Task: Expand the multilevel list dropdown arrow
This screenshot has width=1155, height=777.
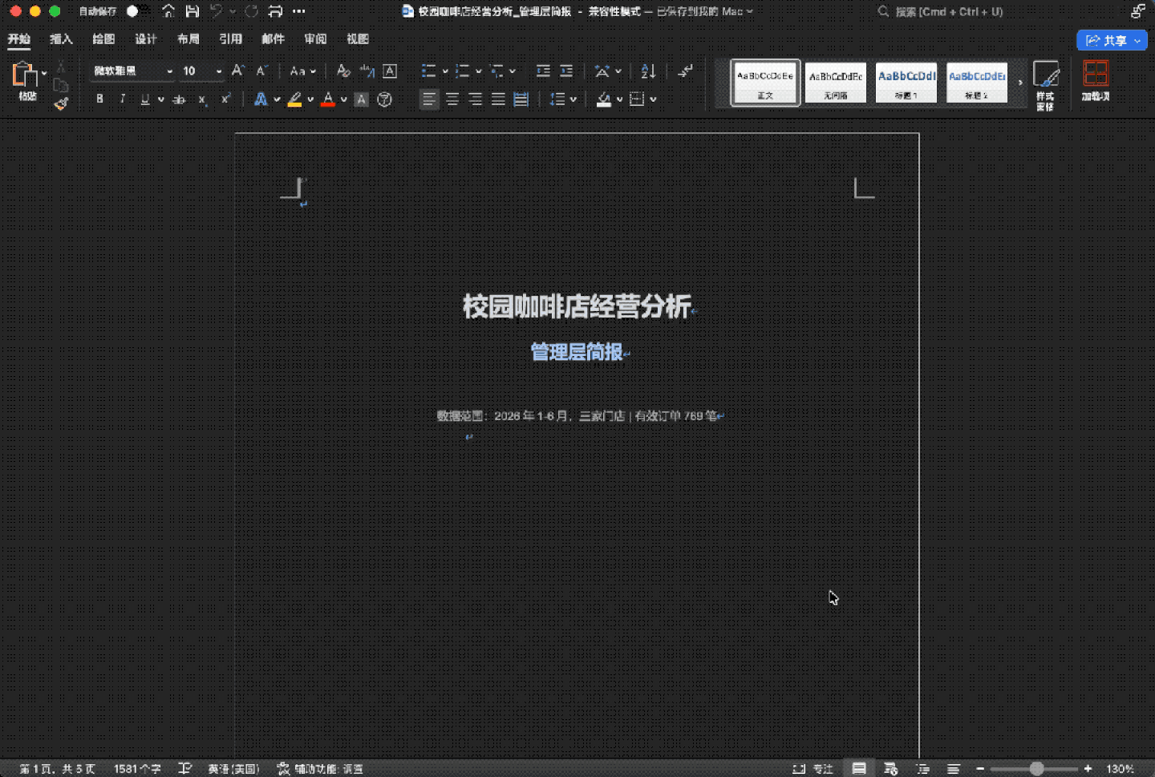Action: pyautogui.click(x=513, y=71)
